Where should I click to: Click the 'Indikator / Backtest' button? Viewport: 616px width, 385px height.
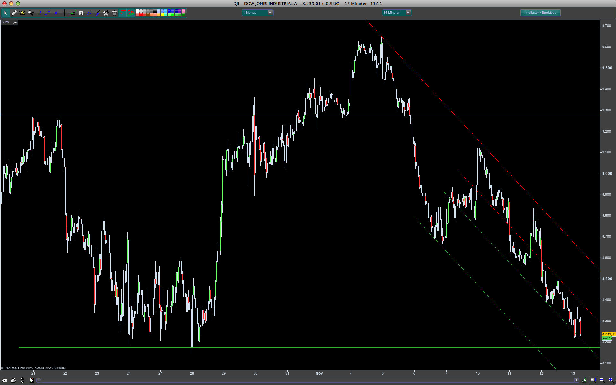point(541,13)
